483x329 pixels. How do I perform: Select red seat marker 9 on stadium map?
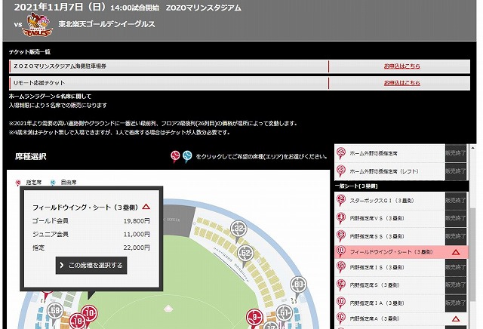coord(254,318)
